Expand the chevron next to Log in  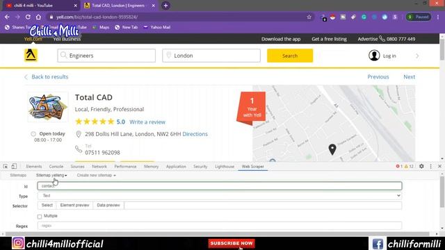[417, 56]
